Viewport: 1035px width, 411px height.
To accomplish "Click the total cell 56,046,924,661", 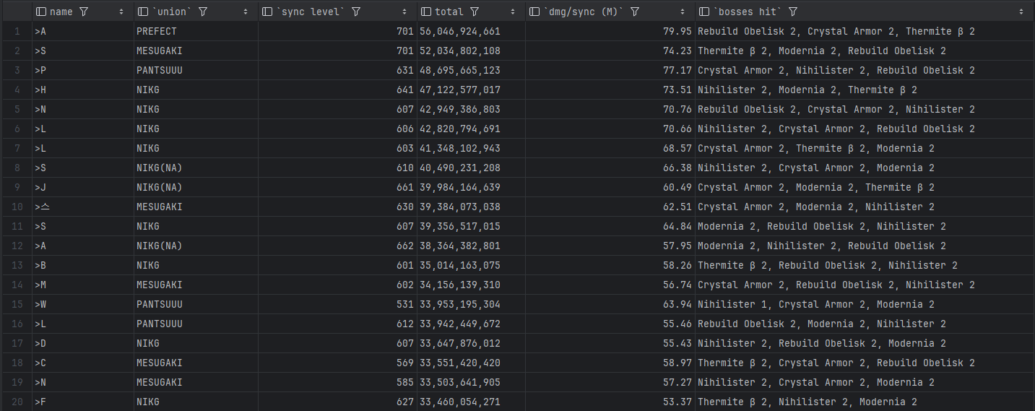I will (x=471, y=32).
